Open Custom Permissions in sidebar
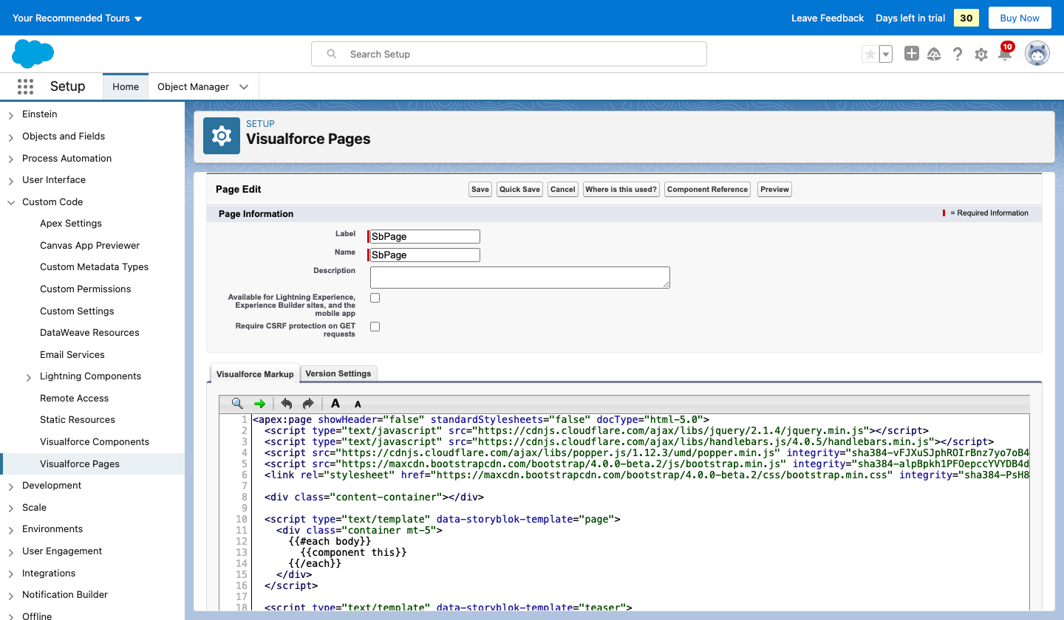 coord(86,289)
